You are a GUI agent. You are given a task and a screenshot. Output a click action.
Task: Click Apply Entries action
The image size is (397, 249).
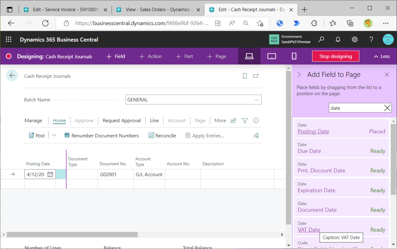tap(204, 136)
